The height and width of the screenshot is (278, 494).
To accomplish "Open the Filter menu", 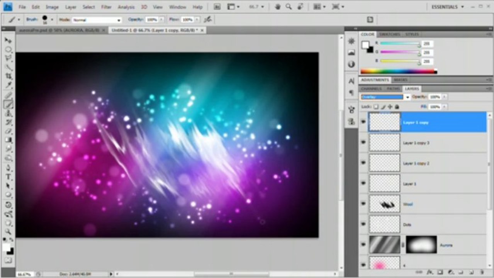I will coord(106,7).
